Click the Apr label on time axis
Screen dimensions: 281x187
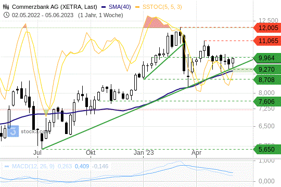tap(196, 153)
